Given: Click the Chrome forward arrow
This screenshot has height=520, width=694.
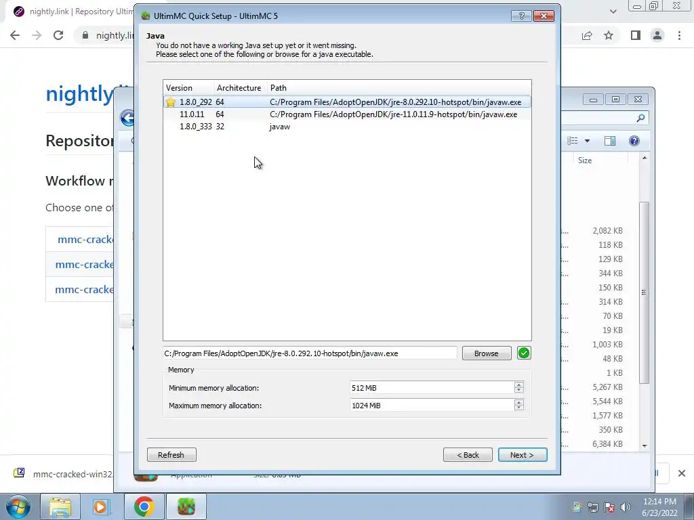Looking at the screenshot, I should tap(37, 35).
